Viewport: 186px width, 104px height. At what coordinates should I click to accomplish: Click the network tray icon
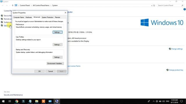157,101
